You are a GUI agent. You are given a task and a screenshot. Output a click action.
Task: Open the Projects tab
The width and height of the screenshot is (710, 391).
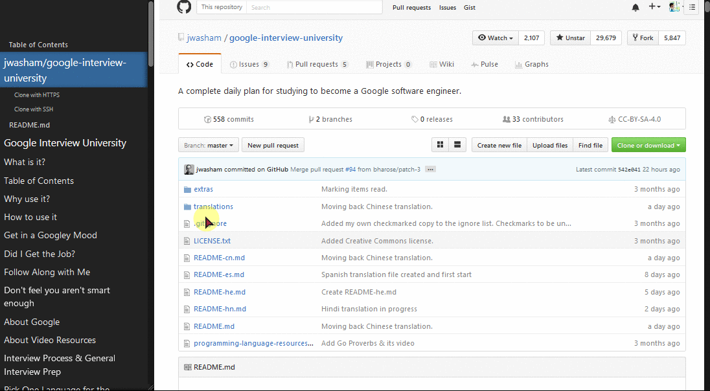click(389, 64)
